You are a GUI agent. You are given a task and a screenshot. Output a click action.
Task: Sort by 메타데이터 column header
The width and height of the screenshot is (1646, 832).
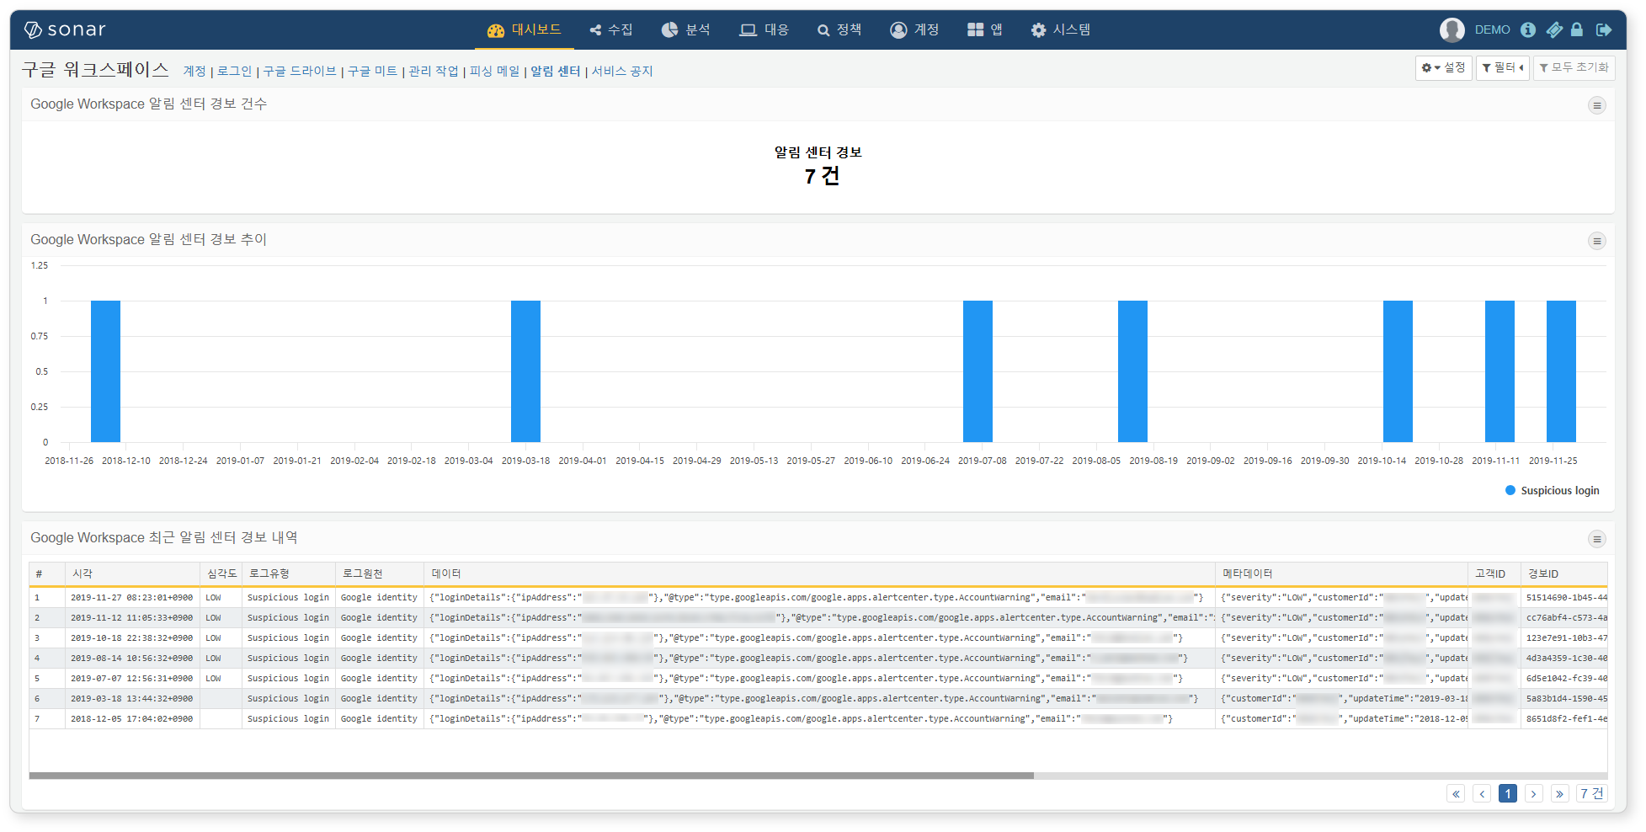tap(1341, 573)
